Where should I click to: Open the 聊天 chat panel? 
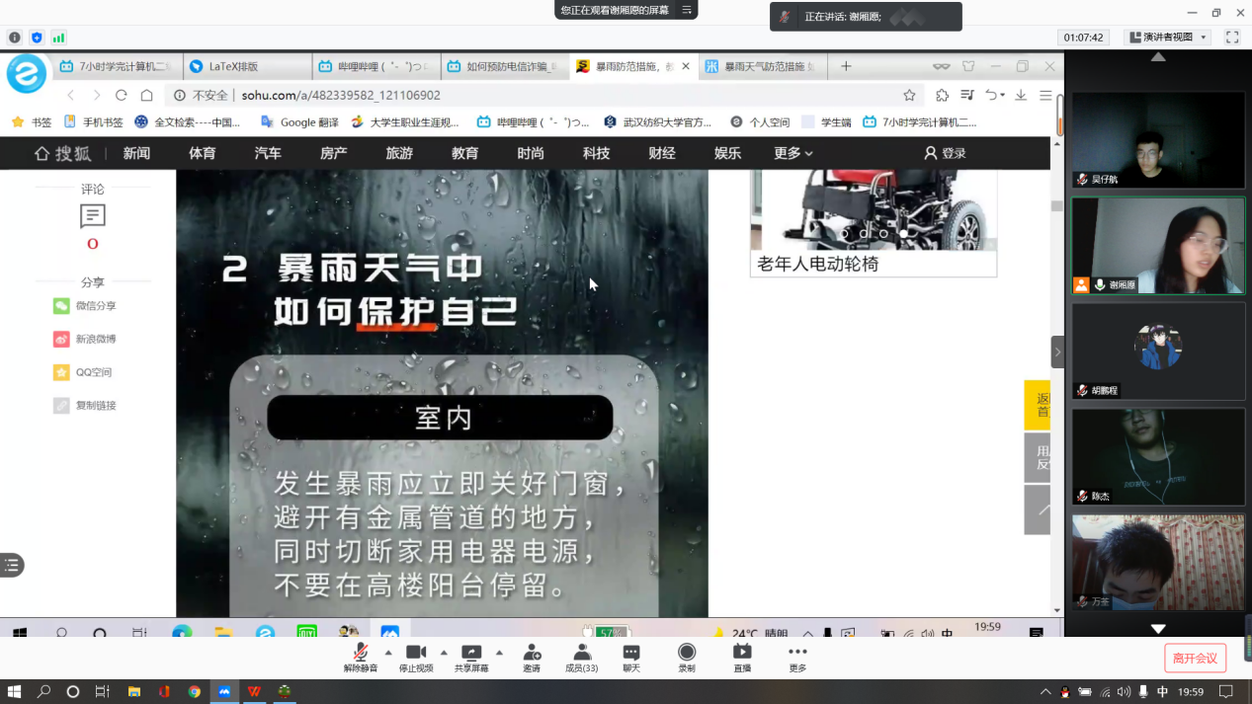631,653
